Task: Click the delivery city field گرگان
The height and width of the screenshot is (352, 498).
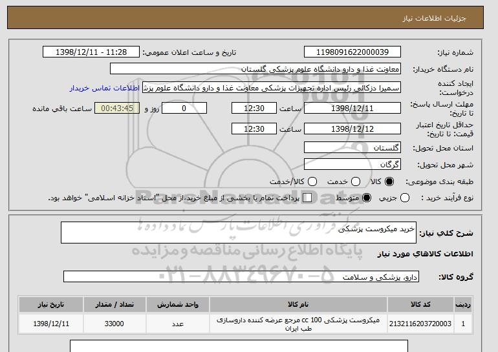Action: pyautogui.click(x=352, y=164)
